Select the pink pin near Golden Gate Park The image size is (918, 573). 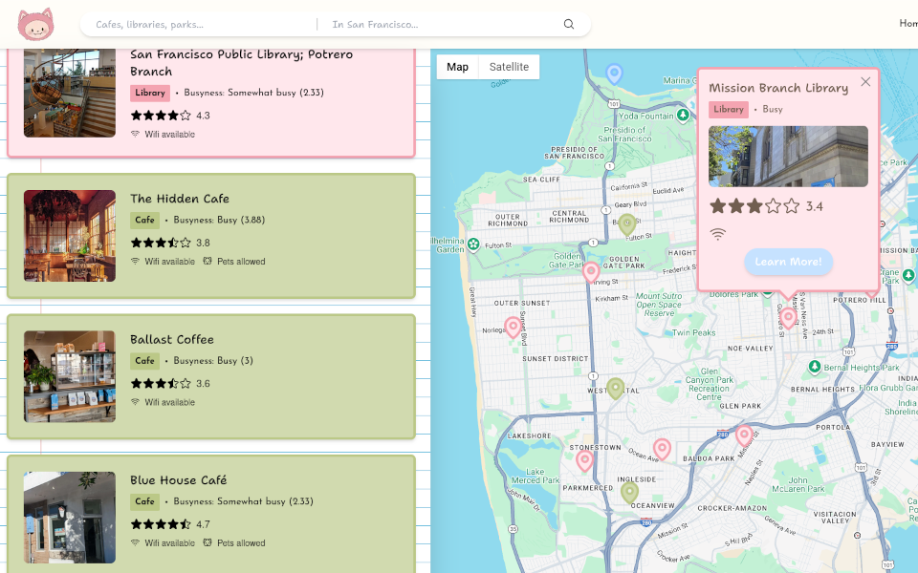tap(590, 270)
